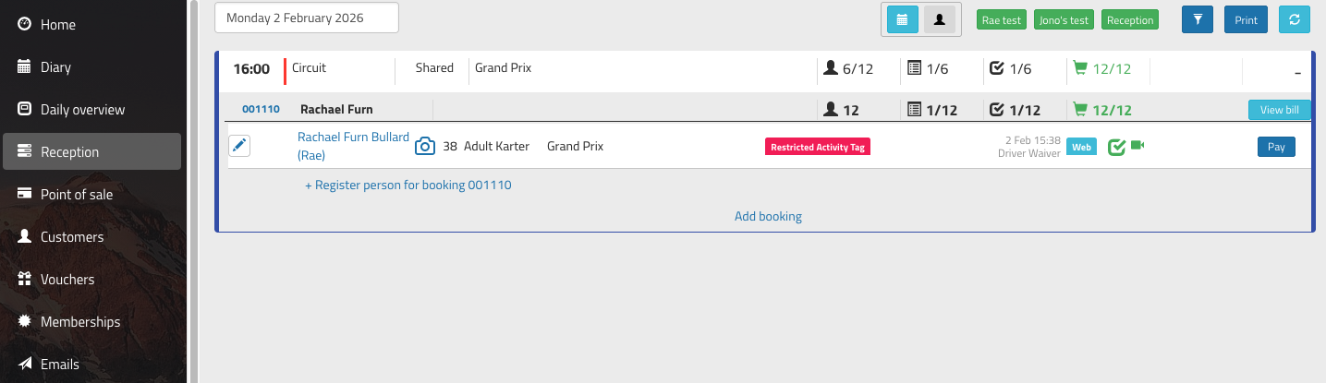Expand booking 001110 details
Image resolution: width=1326 pixels, height=383 pixels.
[x=261, y=109]
